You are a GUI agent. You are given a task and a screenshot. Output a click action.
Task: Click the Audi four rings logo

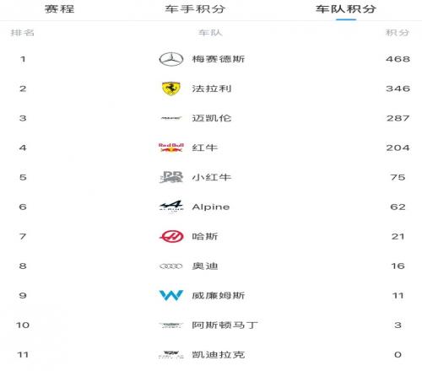(x=171, y=266)
